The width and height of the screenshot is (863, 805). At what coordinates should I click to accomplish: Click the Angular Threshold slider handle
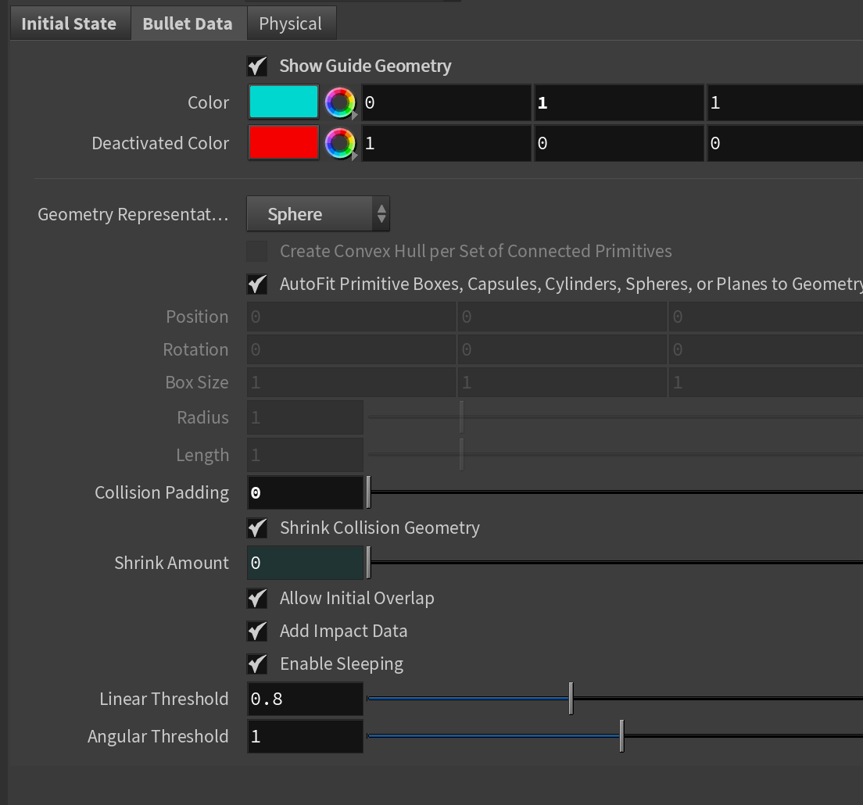coord(622,736)
